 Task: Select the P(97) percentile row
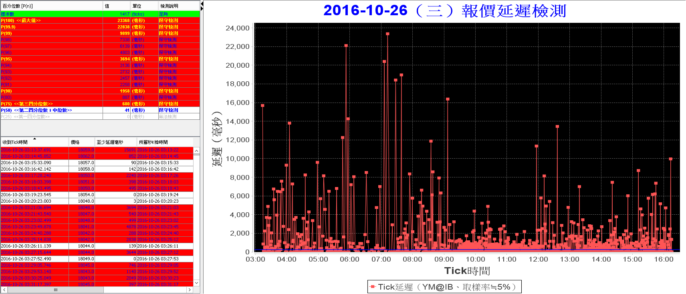[x=100, y=46]
